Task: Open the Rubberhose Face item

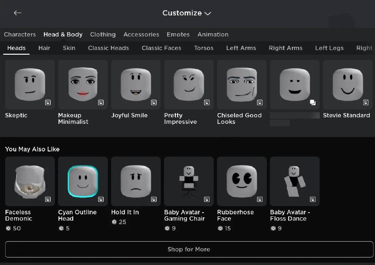Action: pyautogui.click(x=241, y=181)
